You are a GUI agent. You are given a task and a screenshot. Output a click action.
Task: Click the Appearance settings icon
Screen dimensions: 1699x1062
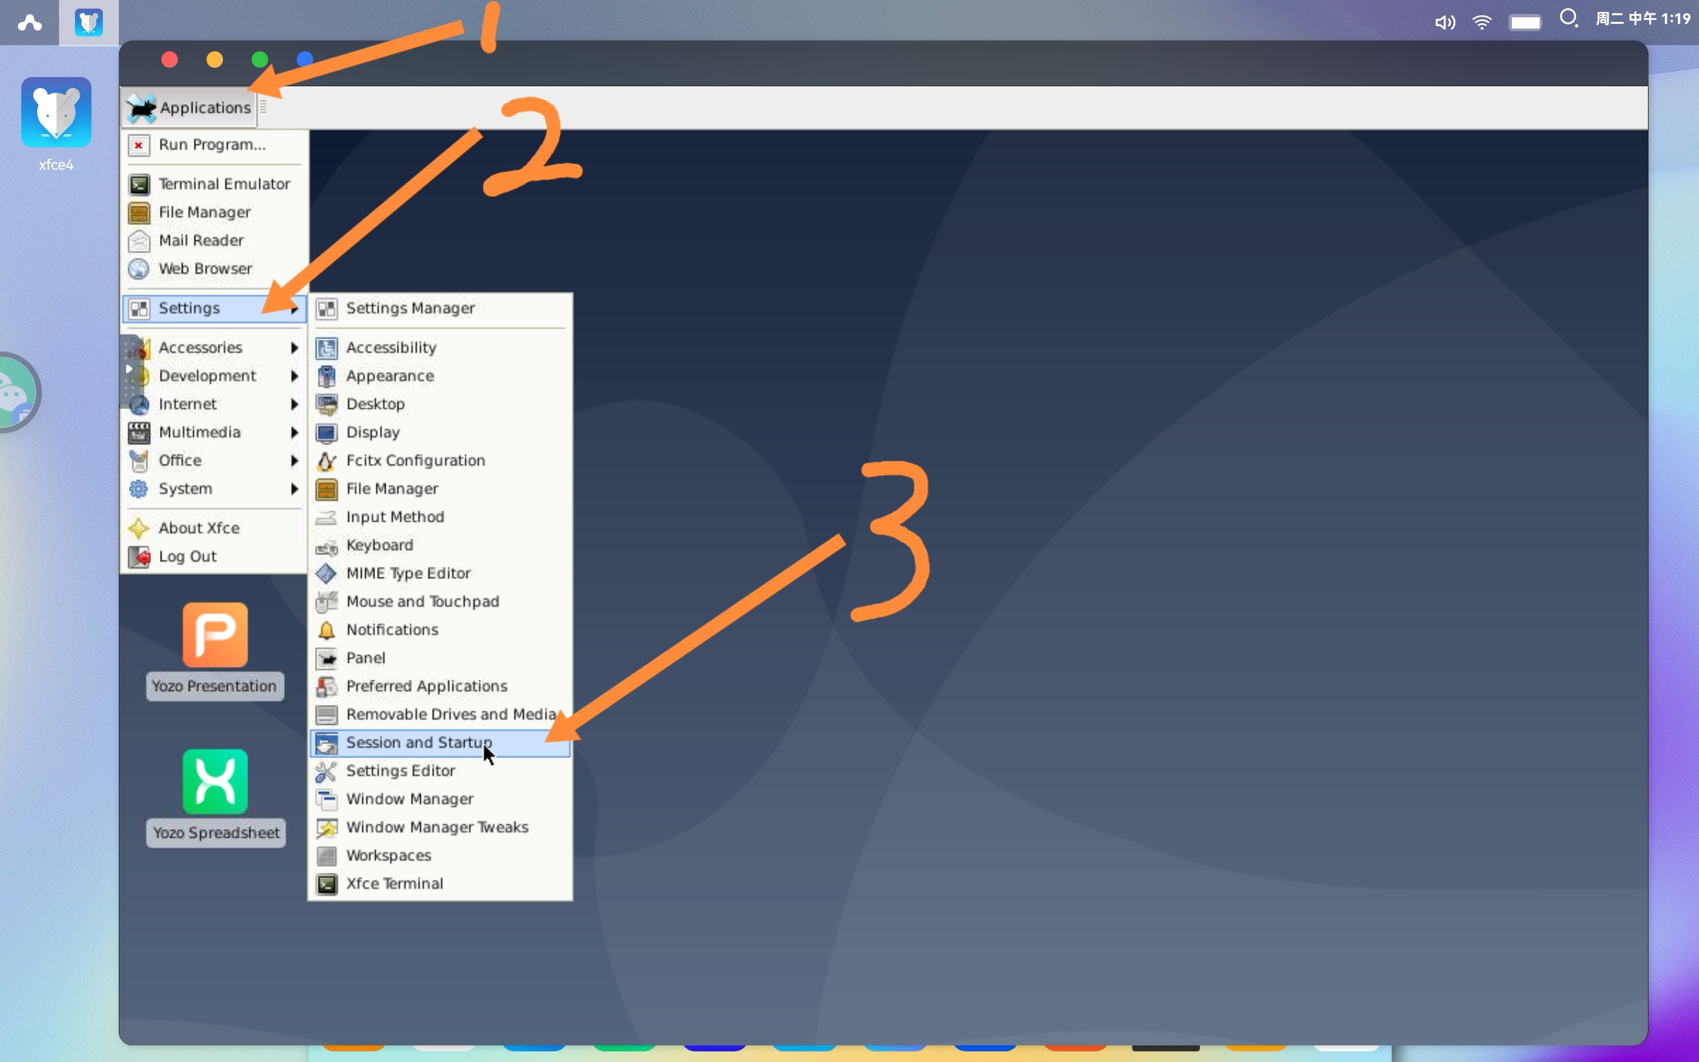(327, 376)
